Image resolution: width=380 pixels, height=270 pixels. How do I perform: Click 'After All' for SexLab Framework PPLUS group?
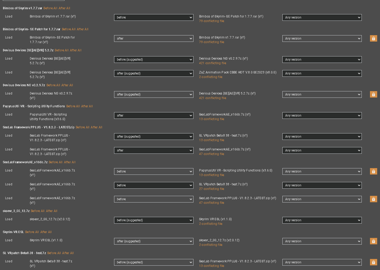pyautogui.click(x=96, y=127)
